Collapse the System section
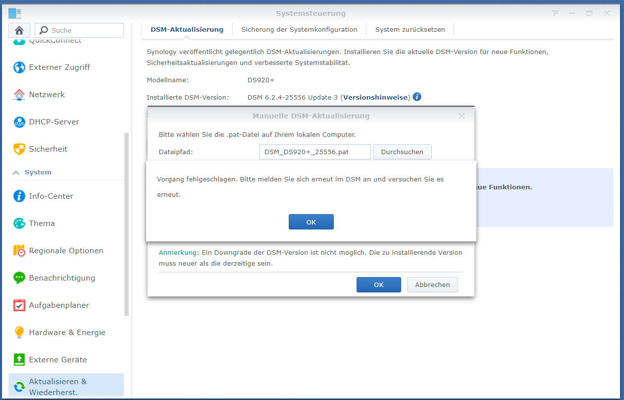The width and height of the screenshot is (624, 400). pos(16,172)
